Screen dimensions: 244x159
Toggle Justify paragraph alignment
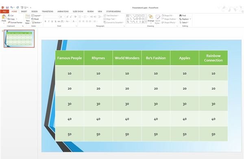pyautogui.click(x=90, y=21)
